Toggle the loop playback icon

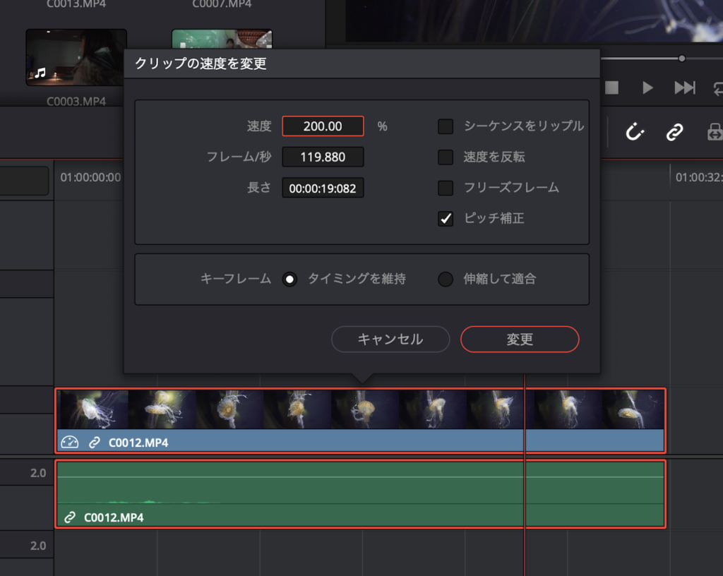[x=718, y=88]
